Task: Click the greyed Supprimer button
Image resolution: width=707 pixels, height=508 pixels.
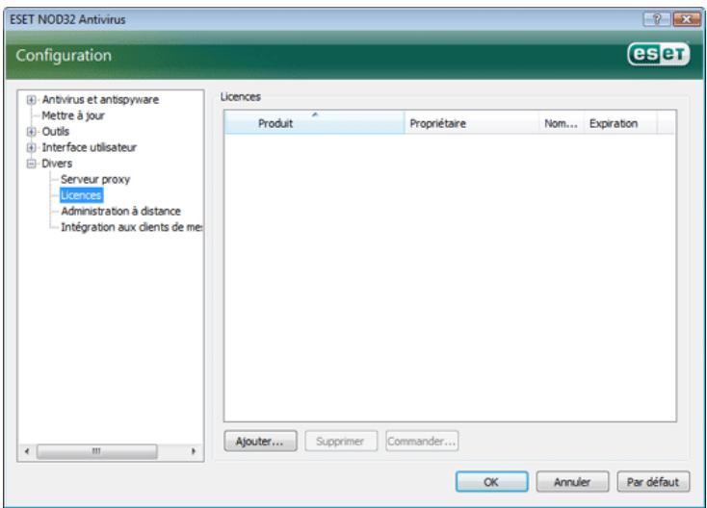Action: (x=340, y=441)
